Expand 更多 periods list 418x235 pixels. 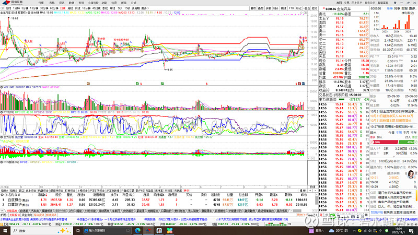(x=145, y=8)
